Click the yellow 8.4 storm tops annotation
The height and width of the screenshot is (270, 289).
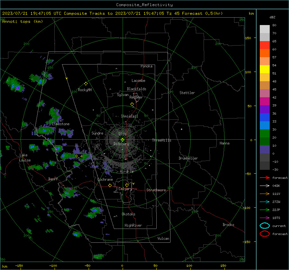(x=79, y=156)
